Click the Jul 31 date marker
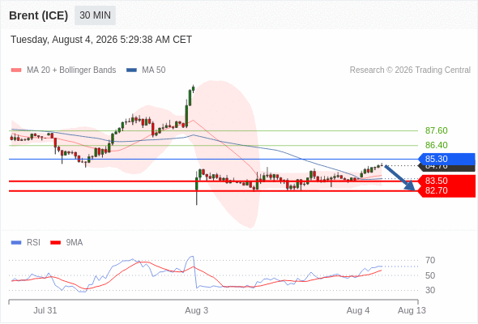Screen dimensions: 478x324 point(45,310)
